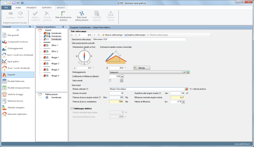Open Attestati energetici command
This screenshot has height=147, width=254.
click(18, 107)
